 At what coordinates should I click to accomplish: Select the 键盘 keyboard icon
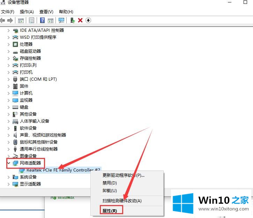[x=15, y=107]
